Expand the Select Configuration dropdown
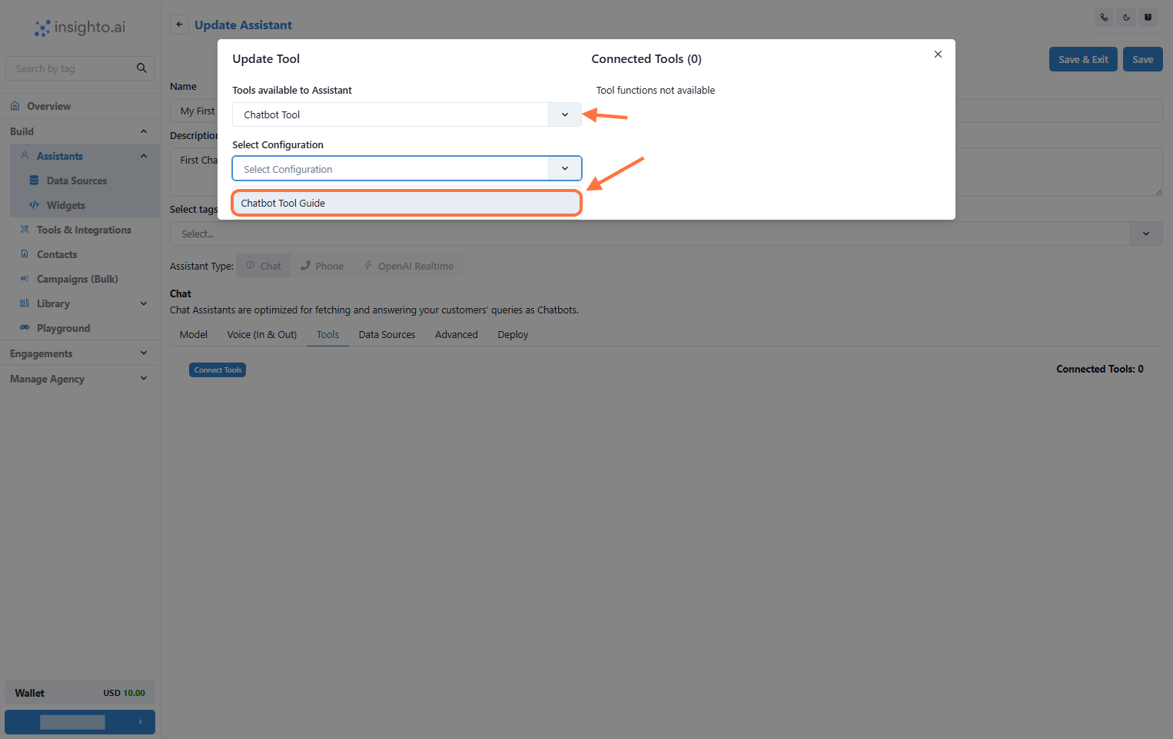The width and height of the screenshot is (1173, 739). pos(564,168)
